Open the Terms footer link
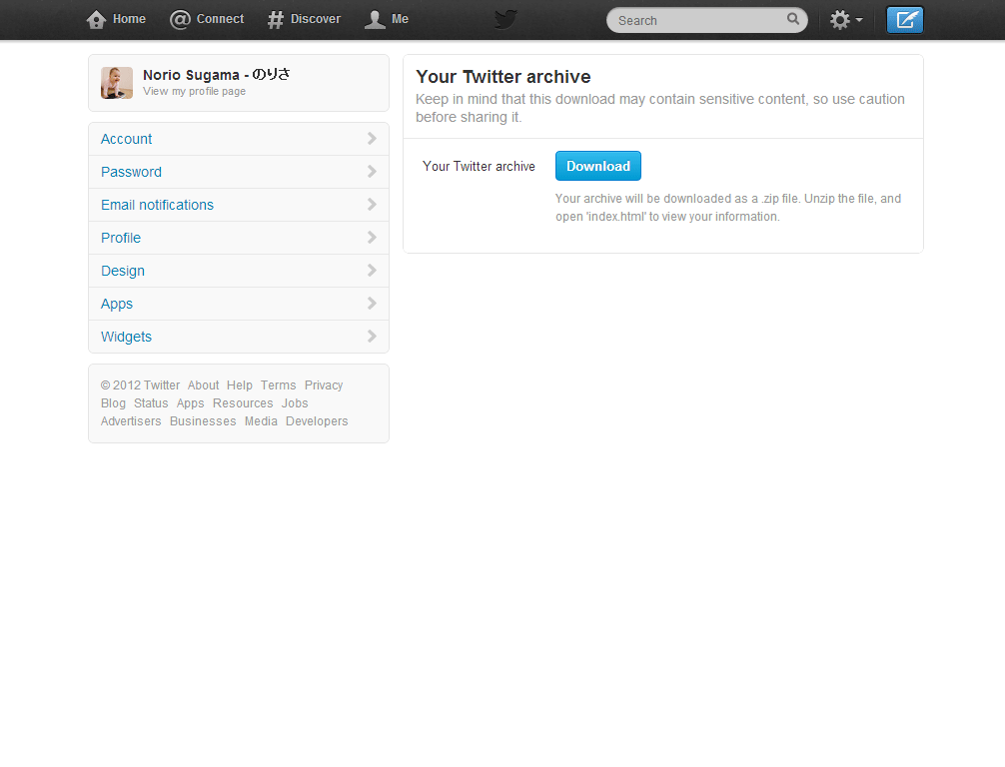Screen dimensions: 1005x767 (x=278, y=385)
